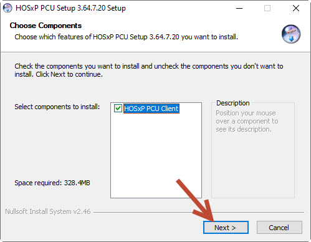Click the Nullsoft Install System v2.46 text
Viewport: 311px width, 242px height.
48,211
